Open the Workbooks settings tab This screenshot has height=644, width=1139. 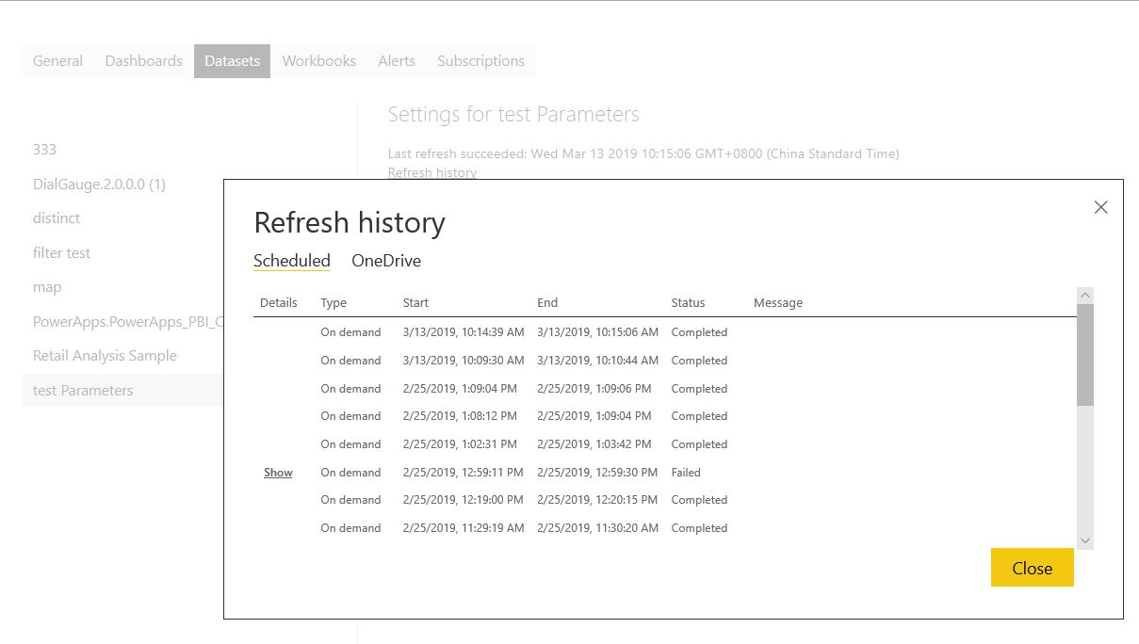pyautogui.click(x=319, y=61)
